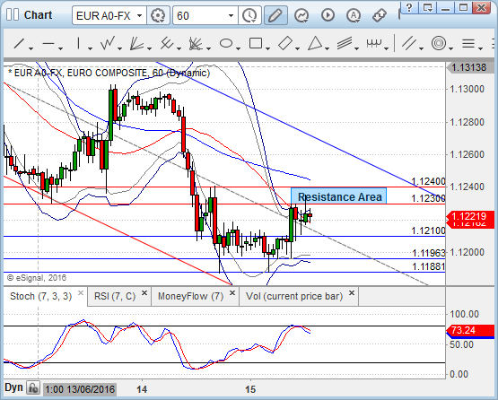Viewport: 498px width, 400px height.
Task: Click the 1.12219 current price marker
Action: click(x=471, y=216)
